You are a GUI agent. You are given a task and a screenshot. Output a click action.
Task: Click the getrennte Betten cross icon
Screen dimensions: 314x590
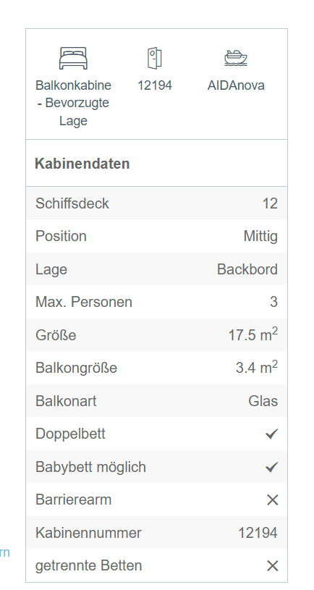272,566
